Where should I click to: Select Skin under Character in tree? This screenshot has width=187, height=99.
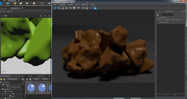pos(13,96)
